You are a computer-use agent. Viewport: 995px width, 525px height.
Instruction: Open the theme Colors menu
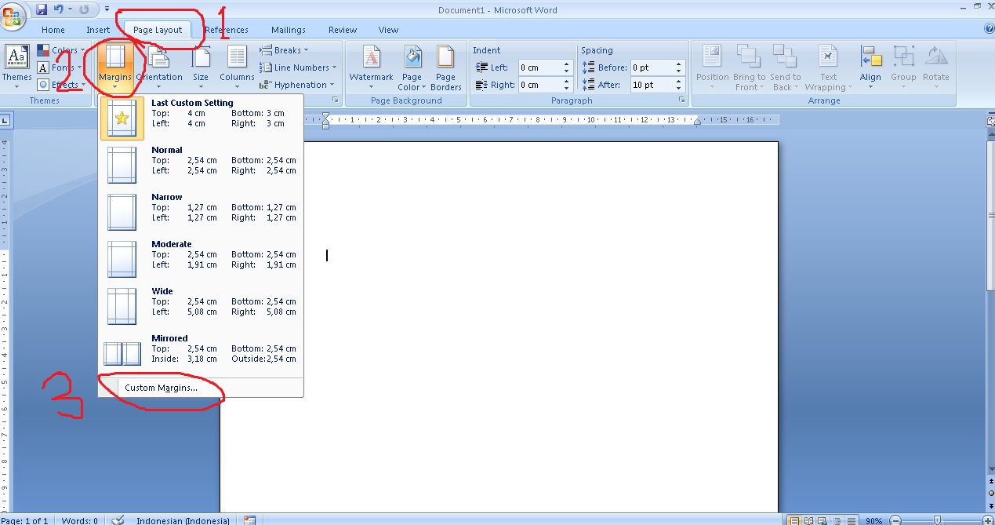(x=61, y=51)
